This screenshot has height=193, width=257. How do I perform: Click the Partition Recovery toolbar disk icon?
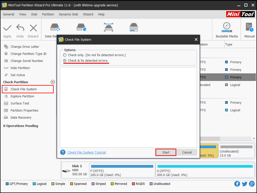pyautogui.click(x=81, y=27)
